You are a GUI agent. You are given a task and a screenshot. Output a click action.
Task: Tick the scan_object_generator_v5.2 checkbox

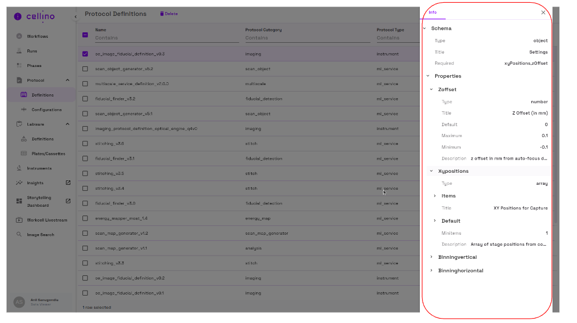85,69
